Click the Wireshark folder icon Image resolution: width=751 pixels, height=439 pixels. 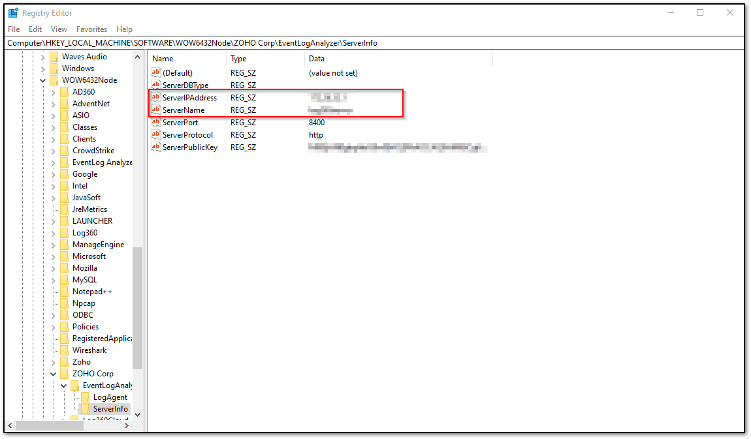[65, 350]
